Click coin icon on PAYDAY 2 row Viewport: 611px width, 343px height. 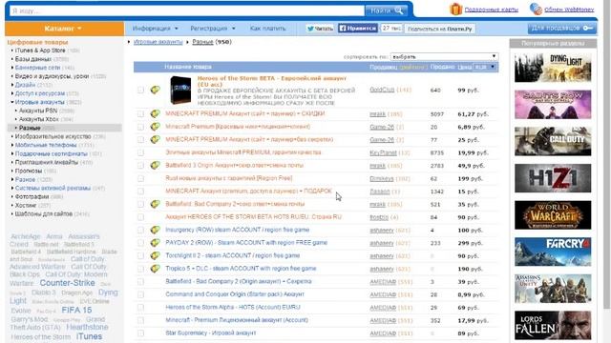pos(155,243)
